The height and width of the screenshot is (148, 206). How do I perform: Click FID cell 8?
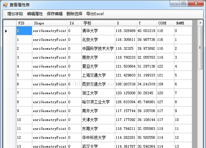coord(24,102)
